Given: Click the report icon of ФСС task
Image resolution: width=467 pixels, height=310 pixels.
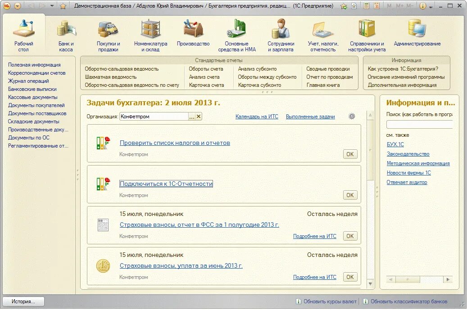Looking at the screenshot, I should click(x=103, y=225).
